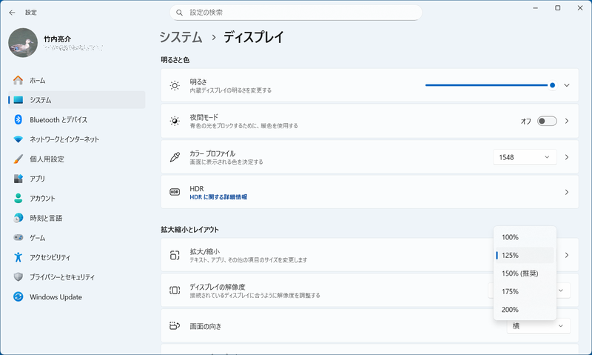The width and height of the screenshot is (592, 355).
Task: Click the 夜間モード label text
Action: pos(204,117)
